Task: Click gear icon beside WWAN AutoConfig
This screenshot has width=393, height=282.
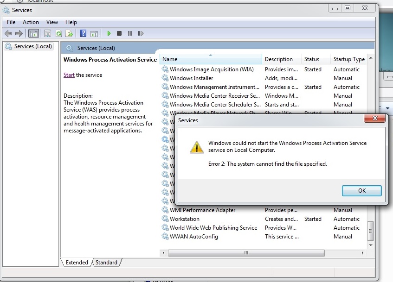Action: pos(165,236)
